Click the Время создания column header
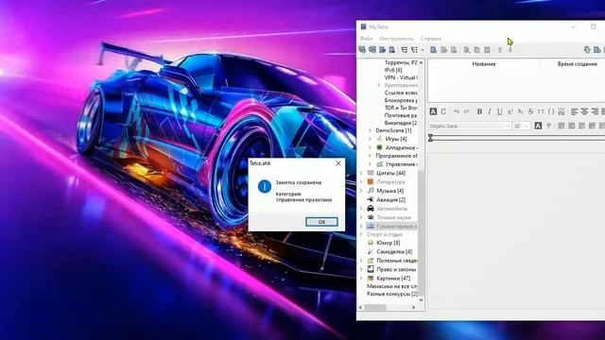605x340 pixels. pos(577,64)
